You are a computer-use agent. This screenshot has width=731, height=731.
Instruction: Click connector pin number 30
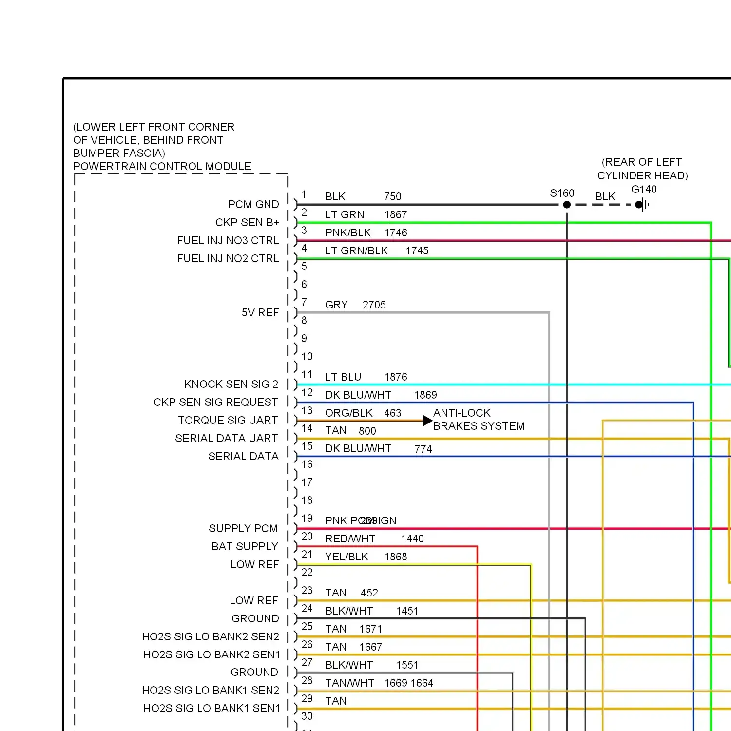(x=307, y=716)
